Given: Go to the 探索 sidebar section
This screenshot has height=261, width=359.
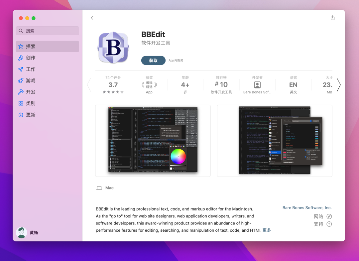Looking at the screenshot, I should pyautogui.click(x=48, y=47).
